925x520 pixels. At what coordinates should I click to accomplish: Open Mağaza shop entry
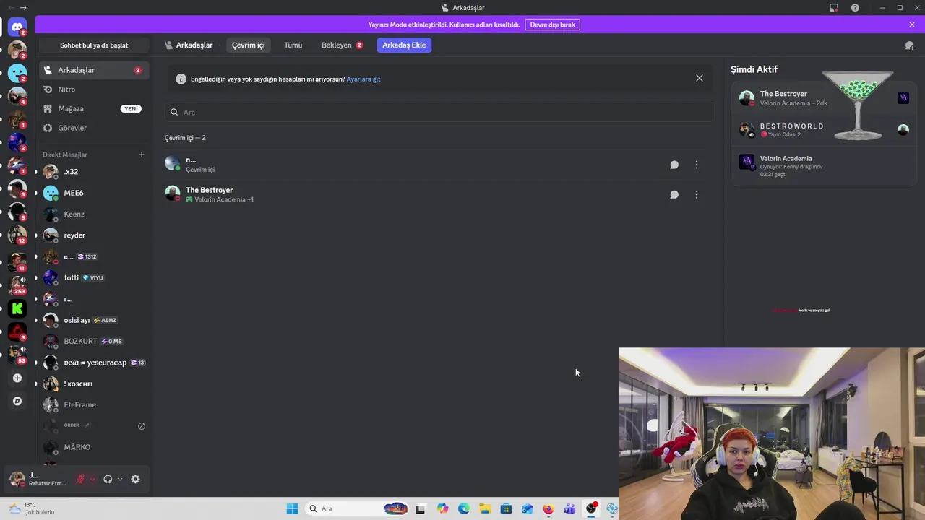point(94,108)
